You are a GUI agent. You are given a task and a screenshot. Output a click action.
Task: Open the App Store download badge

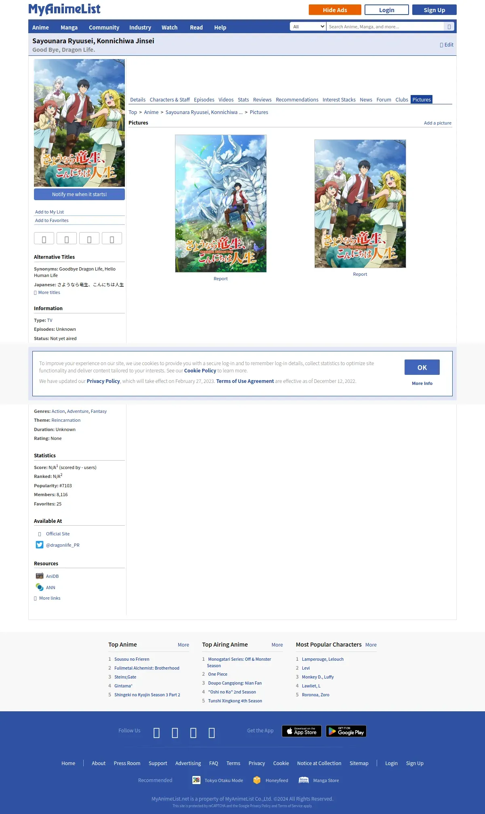pos(302,731)
